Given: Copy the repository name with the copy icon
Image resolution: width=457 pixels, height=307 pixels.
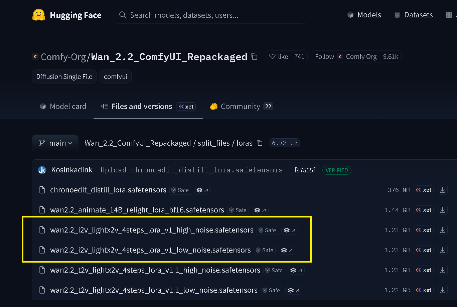Looking at the screenshot, I should point(254,57).
